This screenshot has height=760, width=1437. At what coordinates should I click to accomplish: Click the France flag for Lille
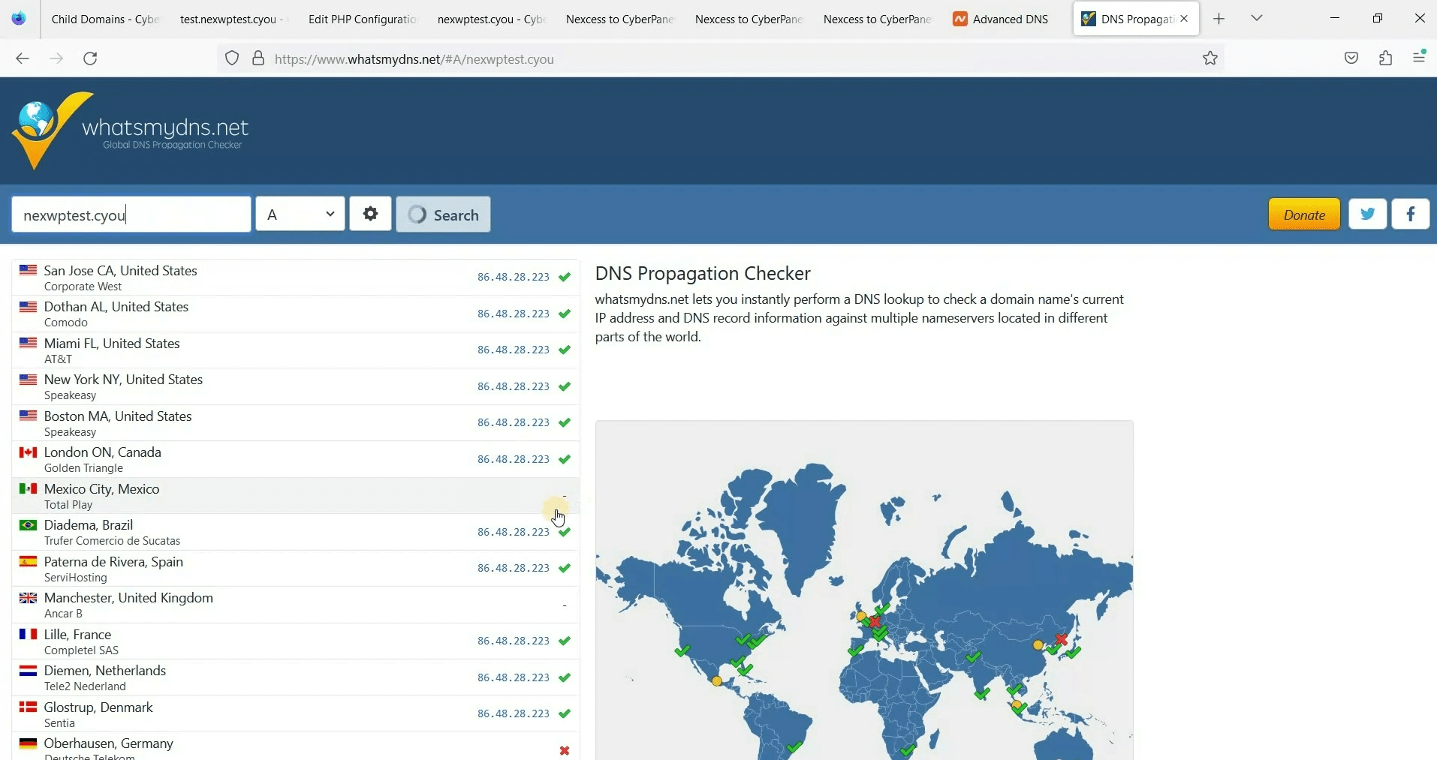(29, 634)
